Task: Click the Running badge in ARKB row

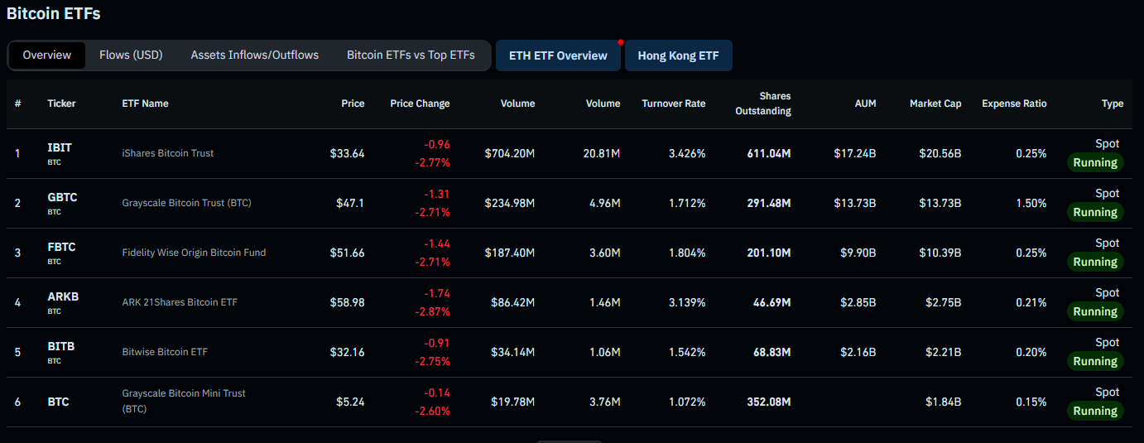Action: click(1095, 312)
